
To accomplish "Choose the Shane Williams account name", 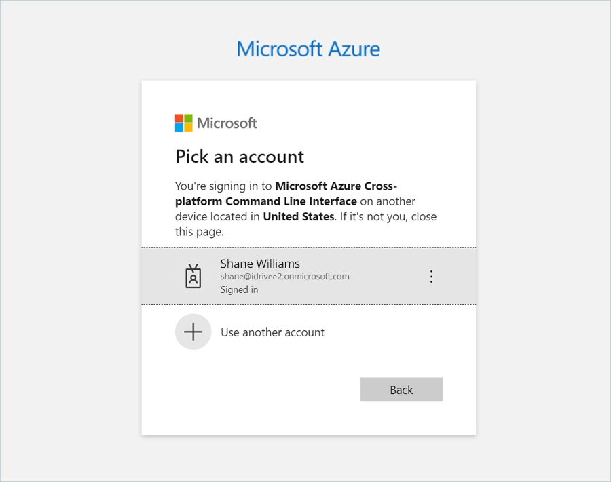I will (x=260, y=264).
